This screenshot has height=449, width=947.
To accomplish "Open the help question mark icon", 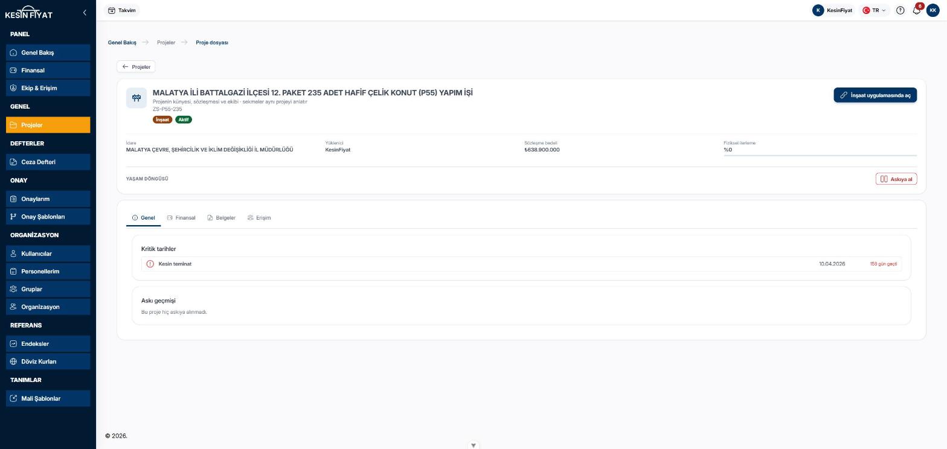I will tap(900, 10).
